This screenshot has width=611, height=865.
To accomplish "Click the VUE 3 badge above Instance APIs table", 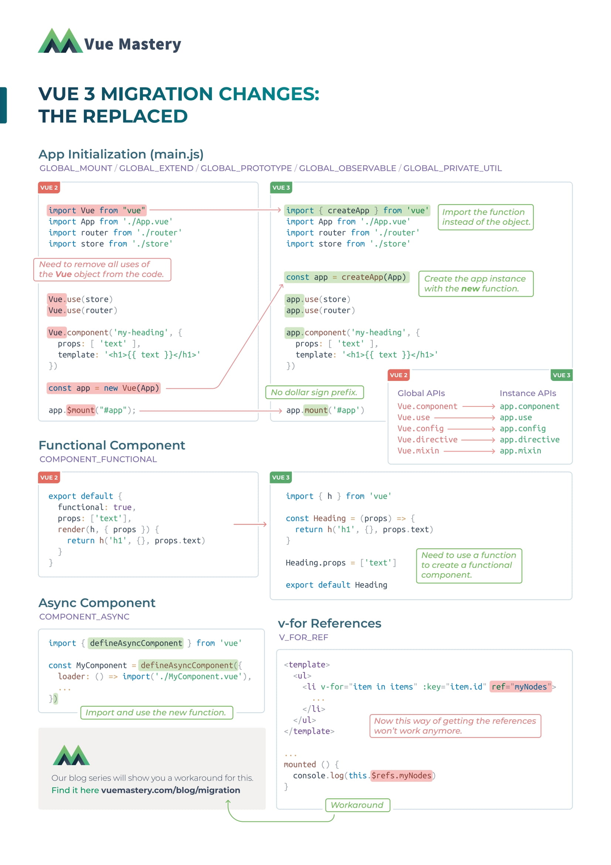I will 562,375.
